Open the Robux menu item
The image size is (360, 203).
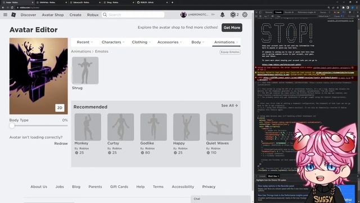coord(93,15)
